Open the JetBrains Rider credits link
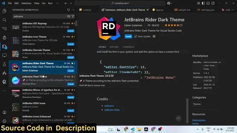 (x=112, y=110)
